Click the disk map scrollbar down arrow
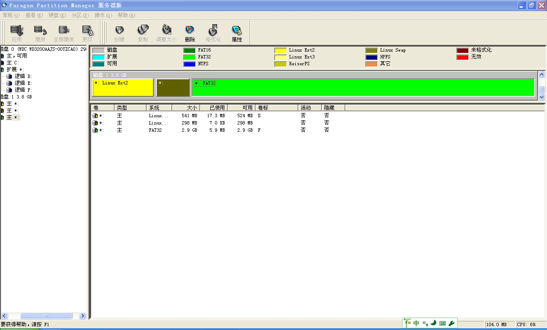This screenshot has height=330, width=547. coord(541,97)
